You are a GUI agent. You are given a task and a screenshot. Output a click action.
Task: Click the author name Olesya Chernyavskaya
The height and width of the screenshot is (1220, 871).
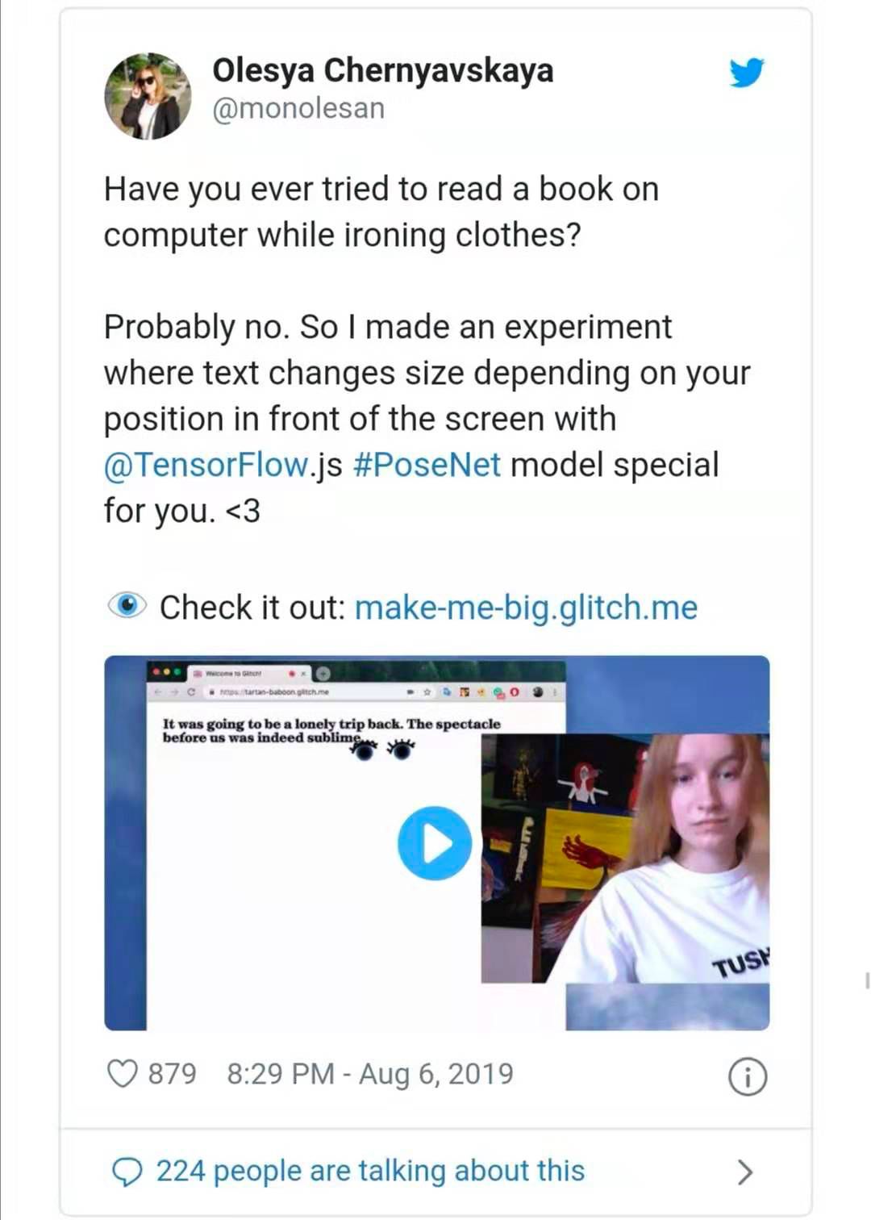(x=383, y=70)
